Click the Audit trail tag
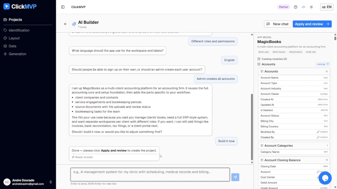Viewport: 337px width, 189px height. 311,52
